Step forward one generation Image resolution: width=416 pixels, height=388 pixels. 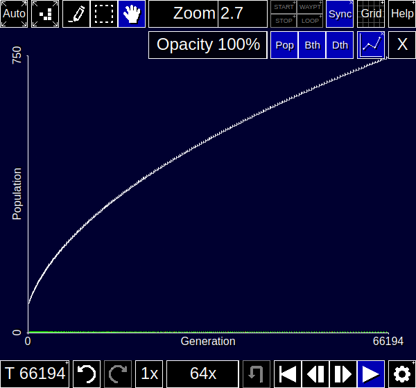point(343,374)
